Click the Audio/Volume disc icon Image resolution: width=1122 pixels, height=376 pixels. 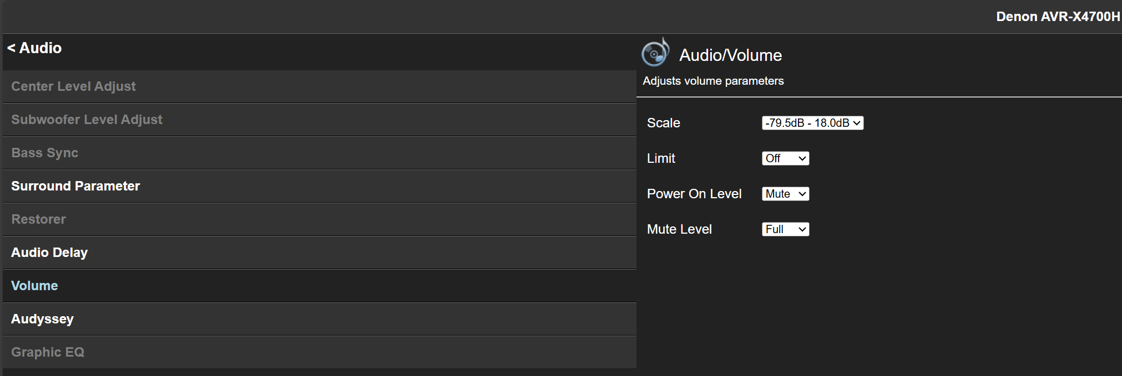pos(655,53)
